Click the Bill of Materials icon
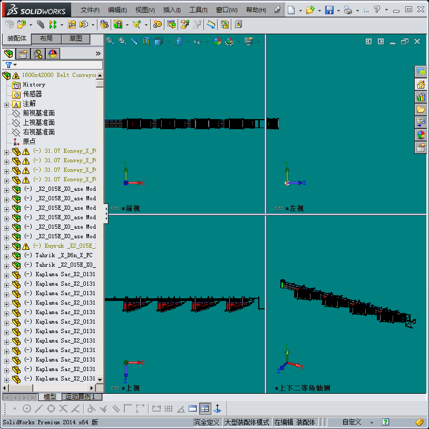 (171, 25)
